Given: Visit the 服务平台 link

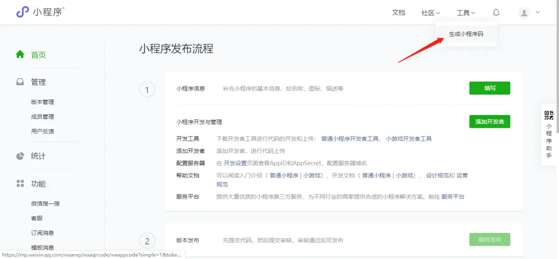Looking at the screenshot, I should point(454,196).
